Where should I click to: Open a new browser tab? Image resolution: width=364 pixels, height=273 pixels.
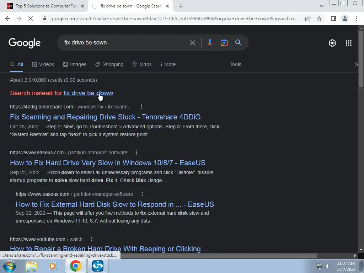tap(181, 6)
